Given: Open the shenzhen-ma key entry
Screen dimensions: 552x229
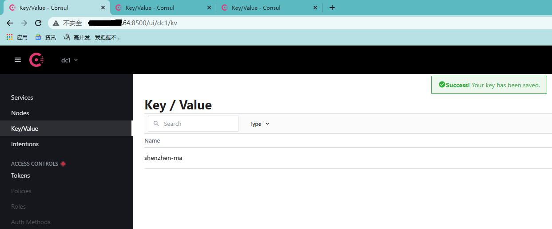Looking at the screenshot, I should pyautogui.click(x=163, y=158).
